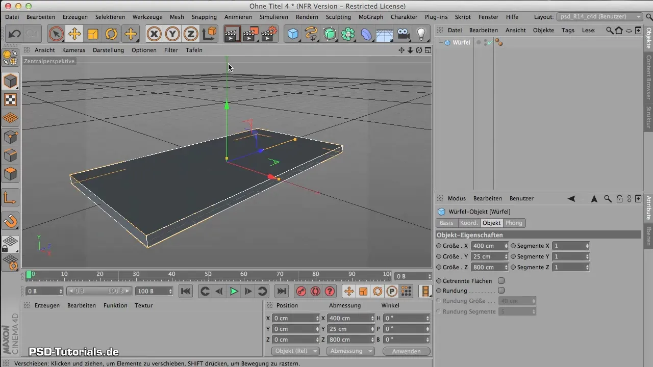Open the MoGraph menu
This screenshot has height=367, width=653.
pos(371,17)
